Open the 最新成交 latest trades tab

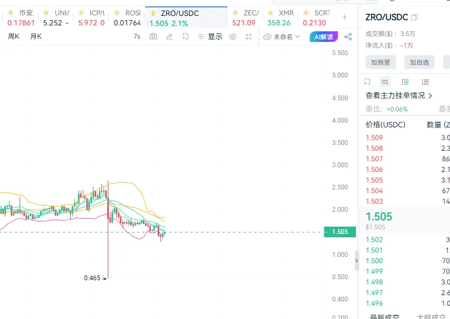(385, 316)
